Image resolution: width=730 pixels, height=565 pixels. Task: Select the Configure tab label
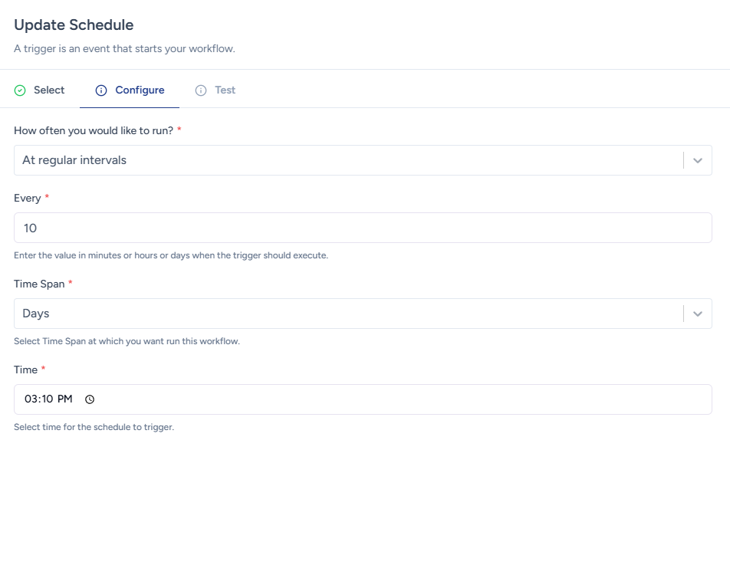pyautogui.click(x=140, y=90)
